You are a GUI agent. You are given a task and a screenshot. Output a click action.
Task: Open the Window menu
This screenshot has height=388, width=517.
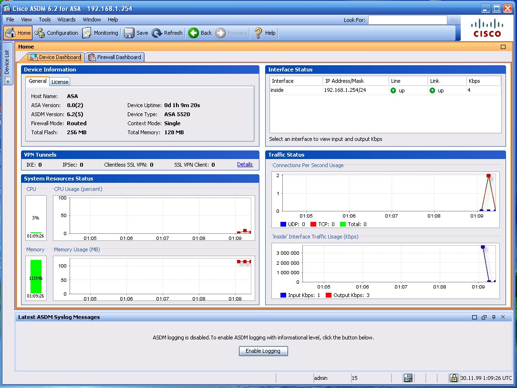(92, 20)
